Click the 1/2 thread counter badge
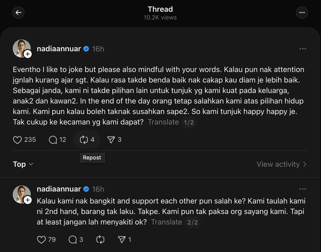Screen dimensions: 321x252 coord(189,122)
